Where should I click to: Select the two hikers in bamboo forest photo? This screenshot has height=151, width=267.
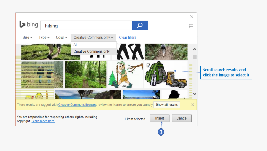[42, 75]
